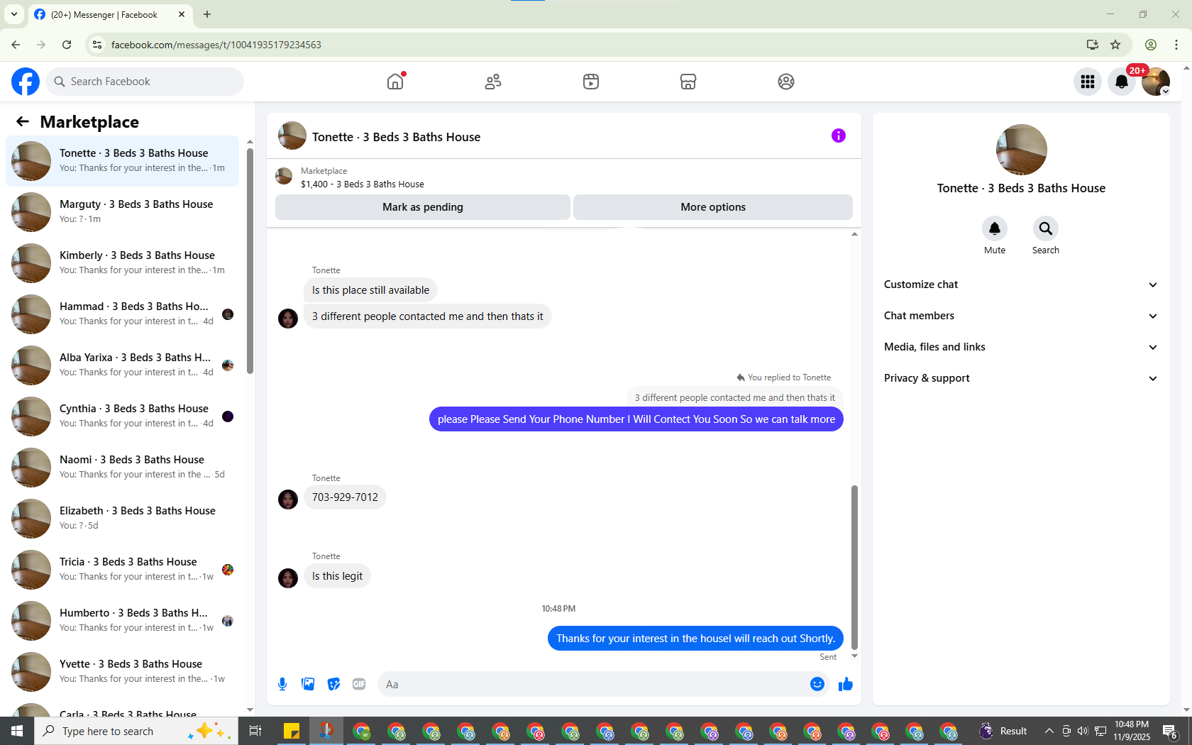
Task: Open a new browser tab
Action: 207,14
